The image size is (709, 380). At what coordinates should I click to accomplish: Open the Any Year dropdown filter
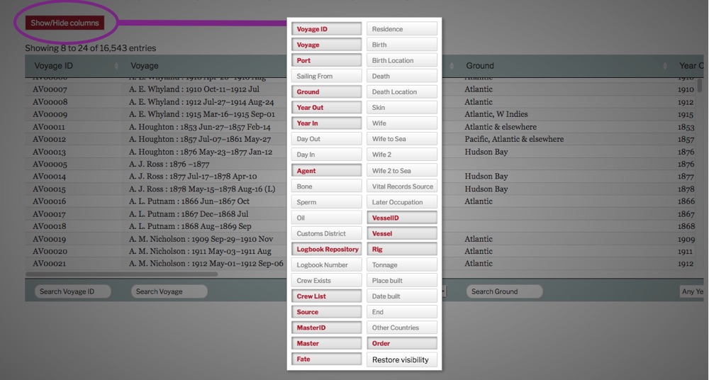click(x=692, y=291)
